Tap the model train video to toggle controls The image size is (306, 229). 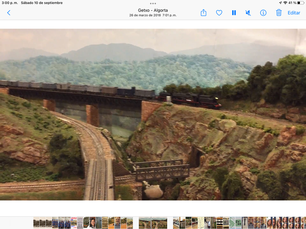[153, 114]
